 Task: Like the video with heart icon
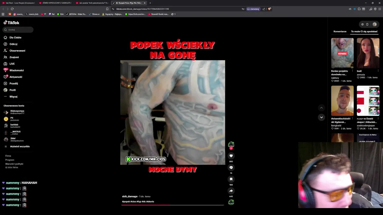tap(231, 156)
